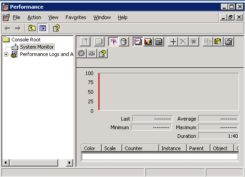The image size is (245, 177).
Task: Open the Properties icon in graph toolbar
Action: coord(229,41)
